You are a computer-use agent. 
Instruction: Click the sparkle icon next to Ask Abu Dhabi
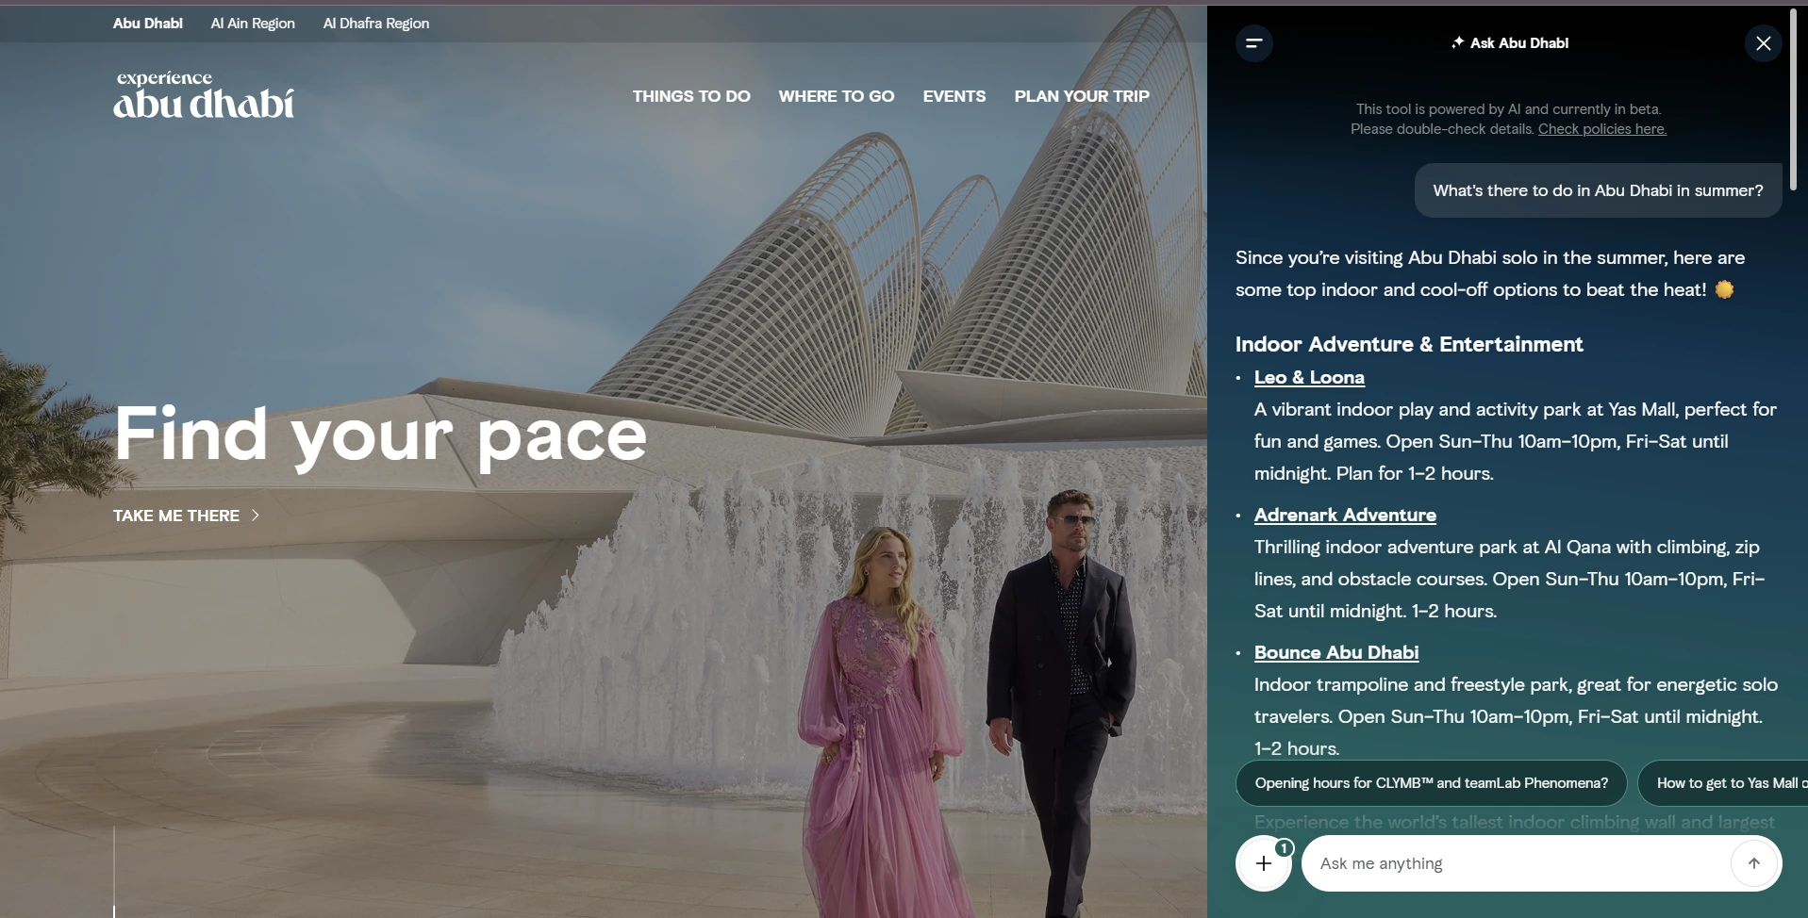1457,42
